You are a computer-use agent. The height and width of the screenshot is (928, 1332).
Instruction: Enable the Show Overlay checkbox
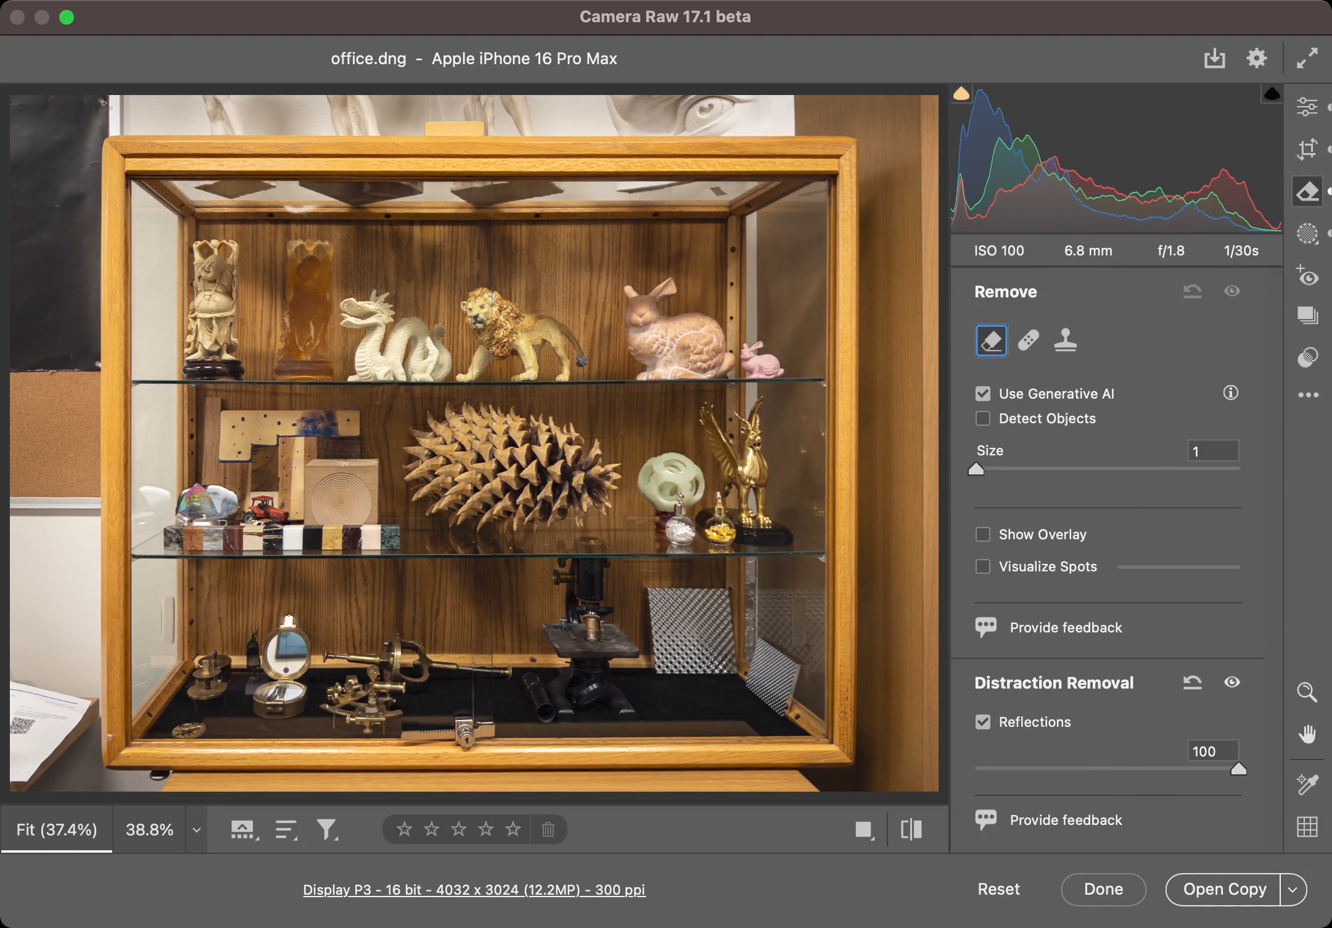point(983,534)
